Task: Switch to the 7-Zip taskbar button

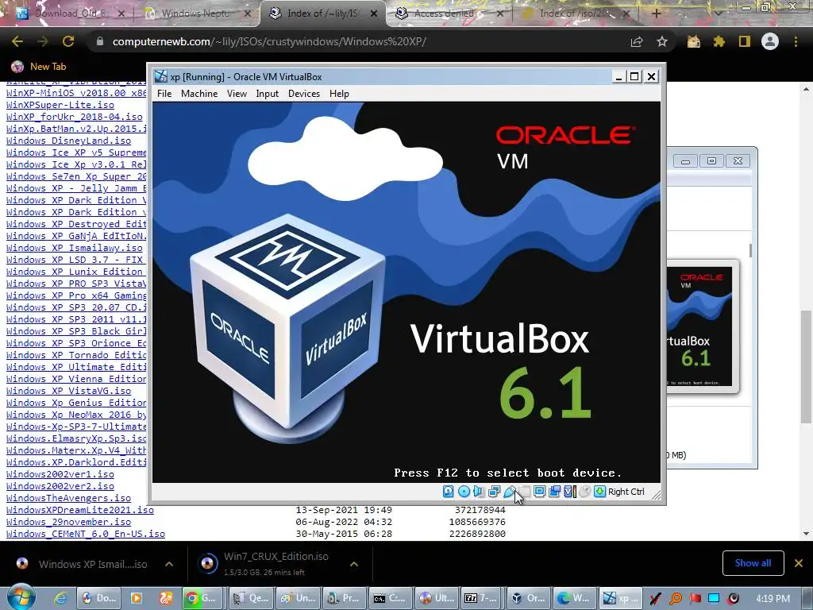Action: coord(481,598)
